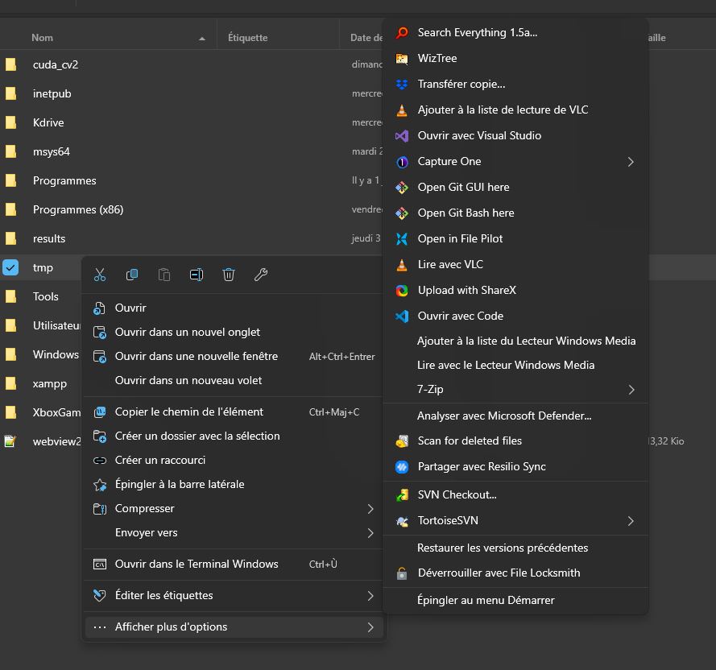Click the ShareX icon

coord(402,291)
